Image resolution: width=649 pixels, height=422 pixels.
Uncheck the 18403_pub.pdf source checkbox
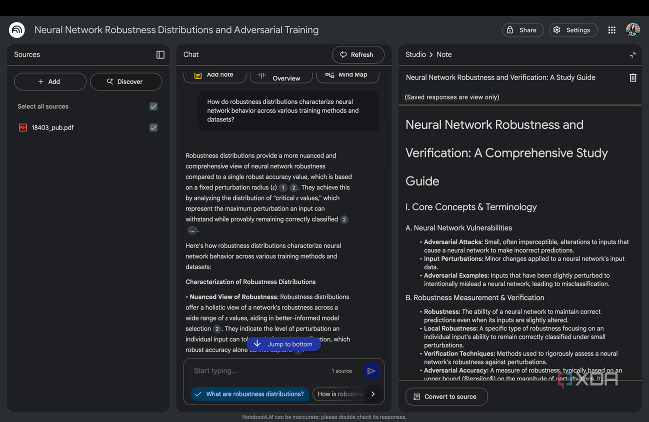click(153, 127)
